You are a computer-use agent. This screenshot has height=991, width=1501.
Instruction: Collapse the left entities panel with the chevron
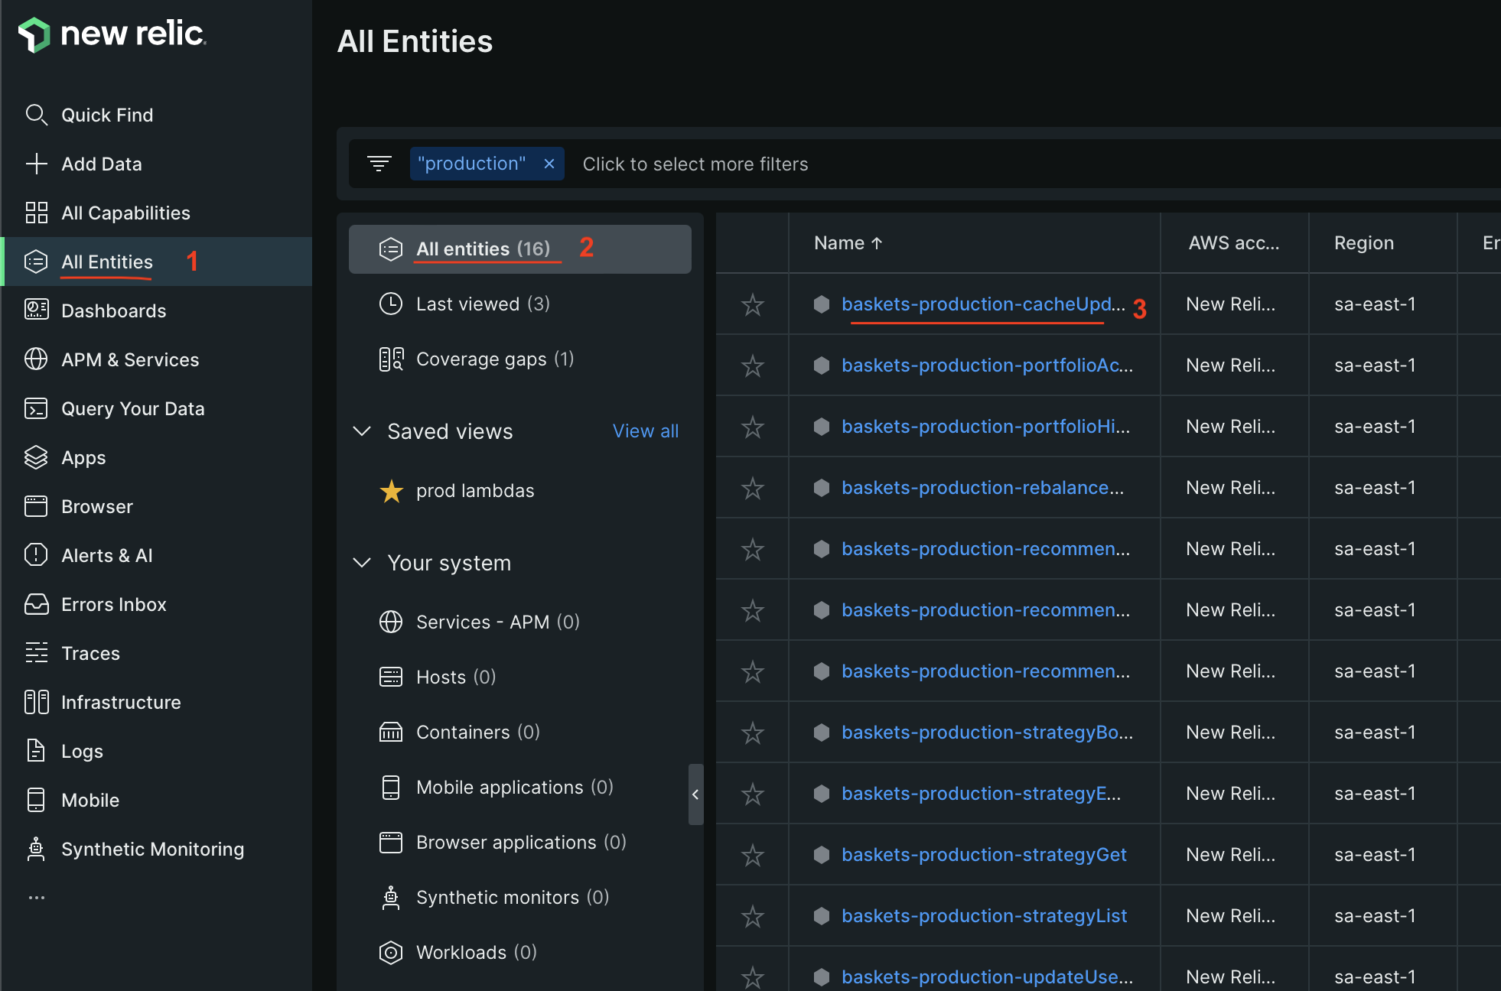tap(695, 794)
